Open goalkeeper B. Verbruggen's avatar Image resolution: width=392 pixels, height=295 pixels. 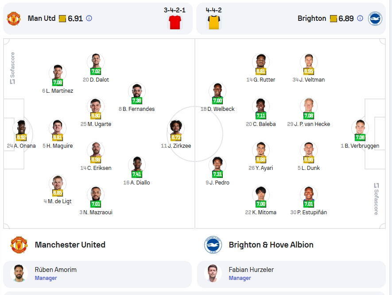360,128
